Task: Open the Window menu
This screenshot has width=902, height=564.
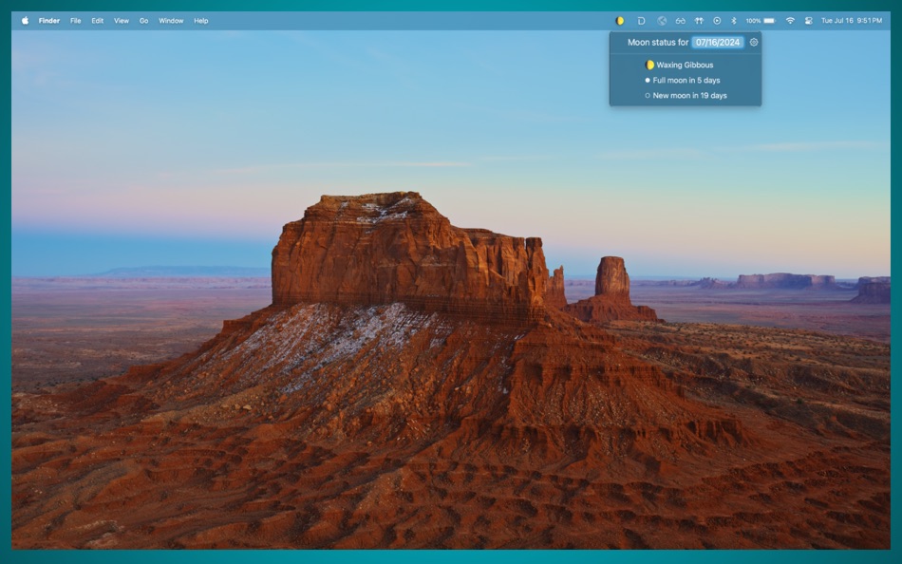Action: [171, 21]
